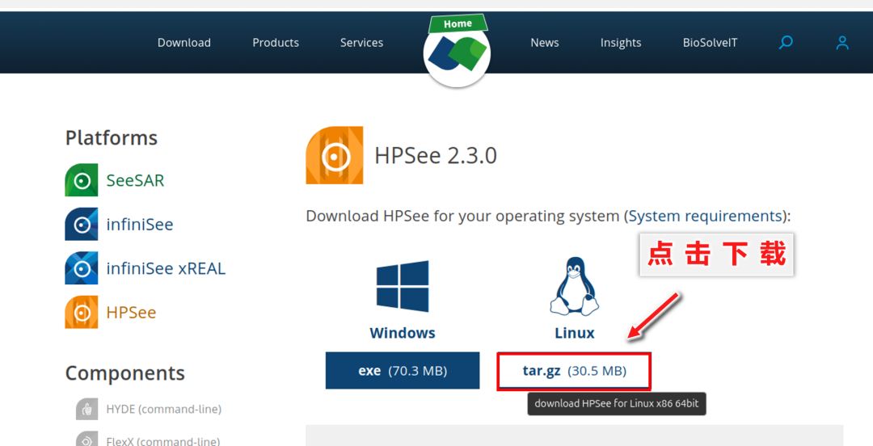Click the Linux penguin icon
This screenshot has height=446, width=873.
click(x=575, y=286)
